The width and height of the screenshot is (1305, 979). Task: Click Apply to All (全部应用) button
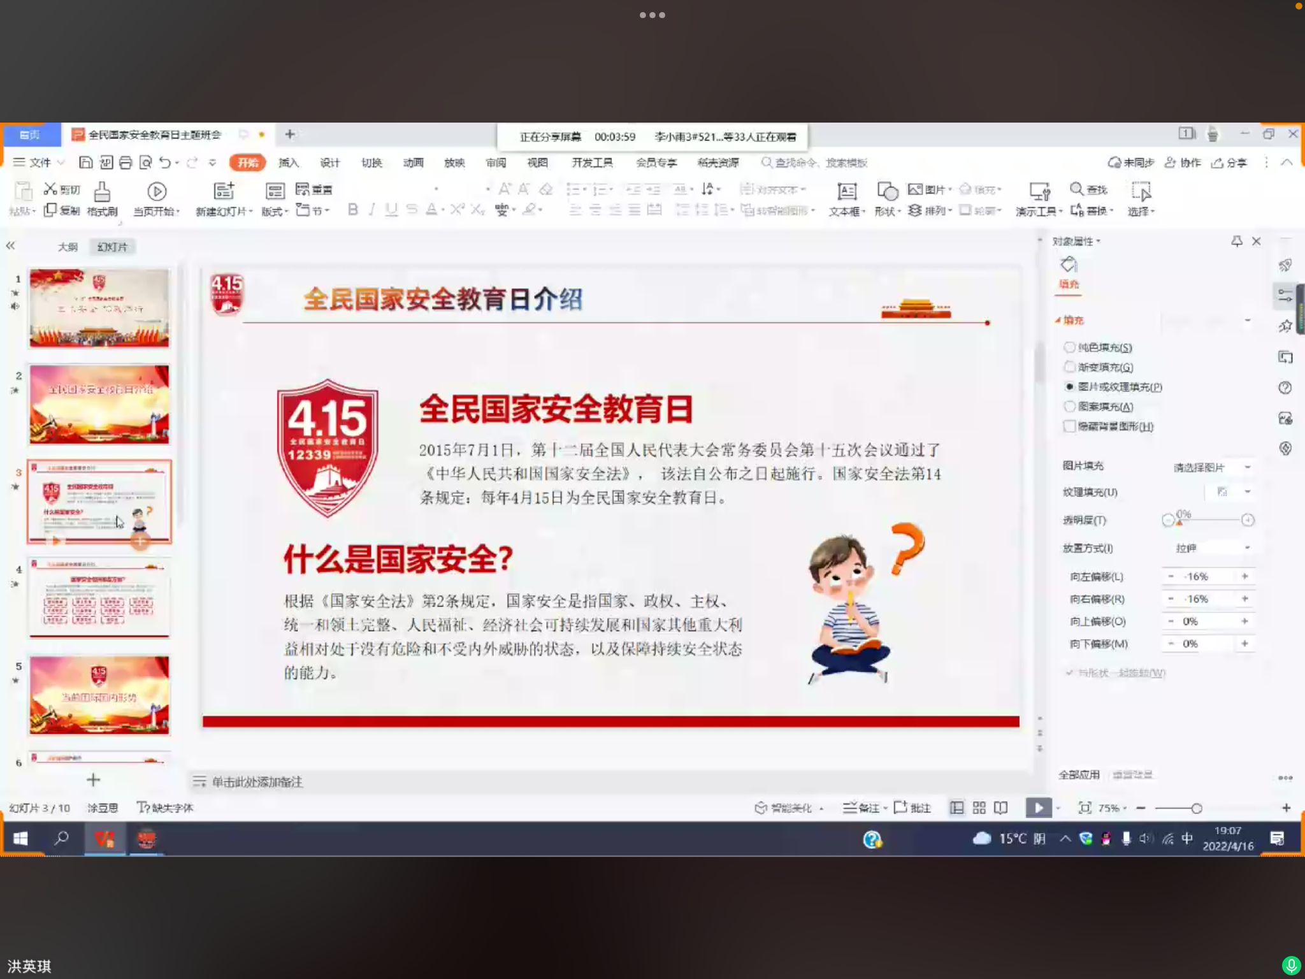[x=1079, y=774]
